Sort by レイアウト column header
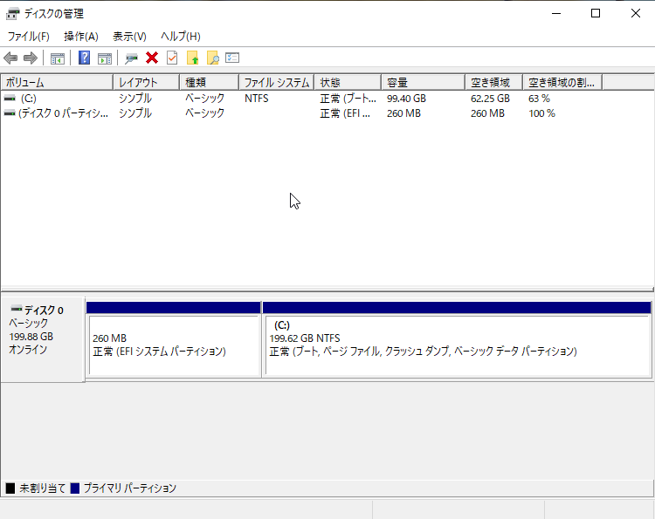655x519 pixels. (x=146, y=83)
